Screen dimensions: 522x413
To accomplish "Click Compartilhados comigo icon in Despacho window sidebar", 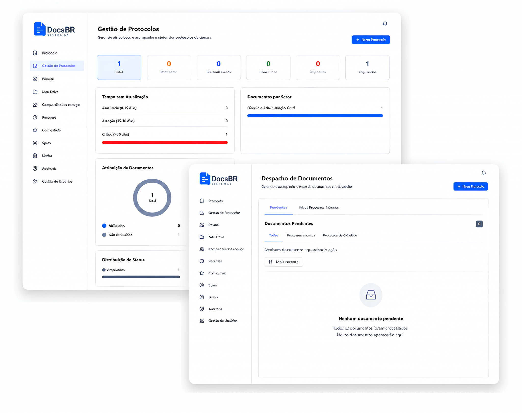I will [202, 249].
